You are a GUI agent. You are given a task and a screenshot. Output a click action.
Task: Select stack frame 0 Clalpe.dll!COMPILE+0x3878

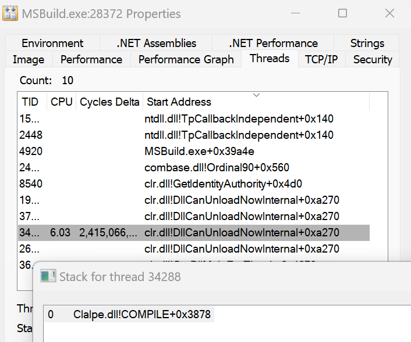[142, 315]
